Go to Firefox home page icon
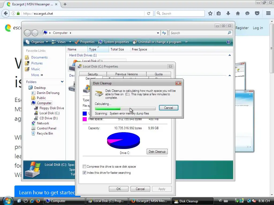The height and width of the screenshot is (205, 274). 238,13
